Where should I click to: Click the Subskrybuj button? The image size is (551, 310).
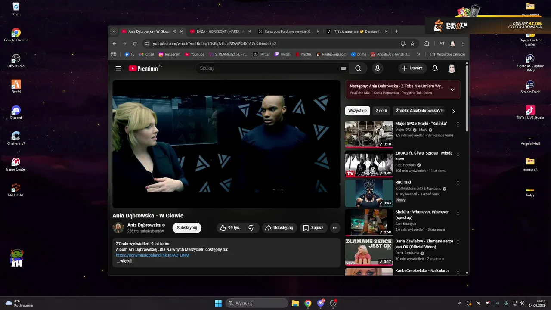click(x=187, y=228)
